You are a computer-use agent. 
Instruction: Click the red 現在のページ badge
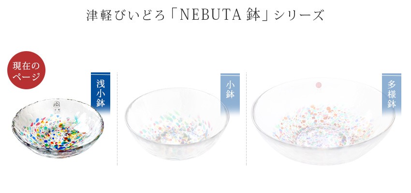pos(26,70)
